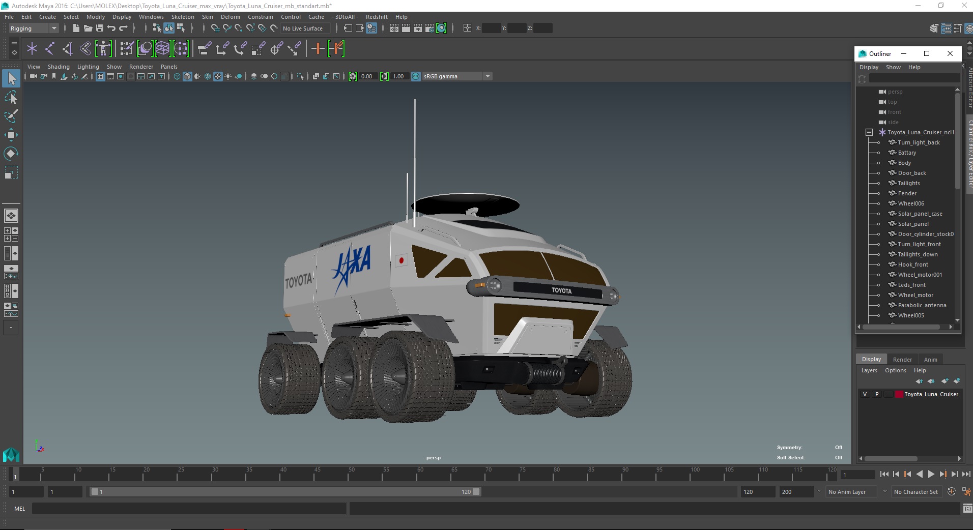
Task: Toggle visibility V of Toyota_Luna_Cruiser layer
Action: [x=865, y=394]
